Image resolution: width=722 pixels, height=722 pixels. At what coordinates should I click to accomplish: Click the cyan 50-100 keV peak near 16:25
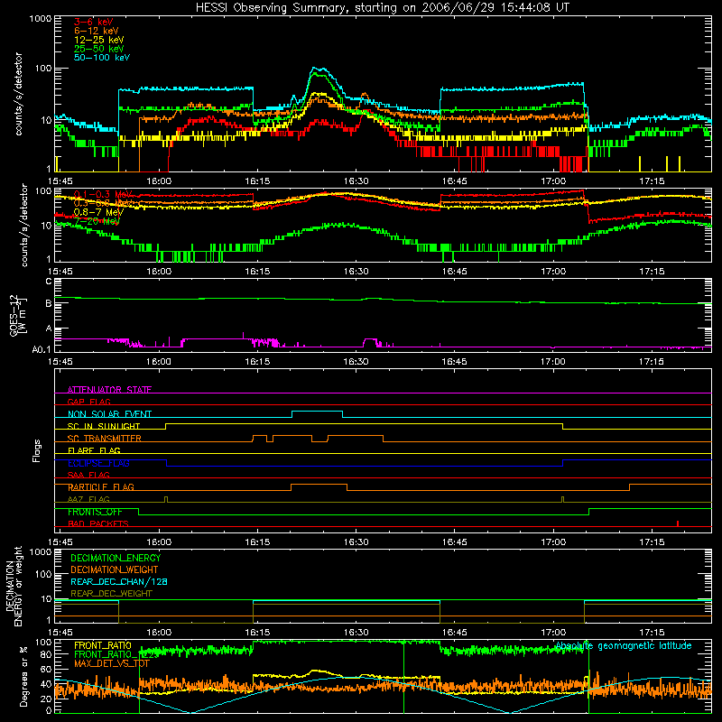point(319,69)
